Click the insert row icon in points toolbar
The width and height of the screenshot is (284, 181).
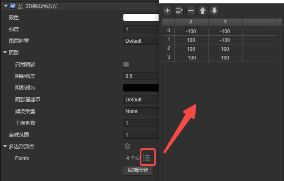(179, 10)
